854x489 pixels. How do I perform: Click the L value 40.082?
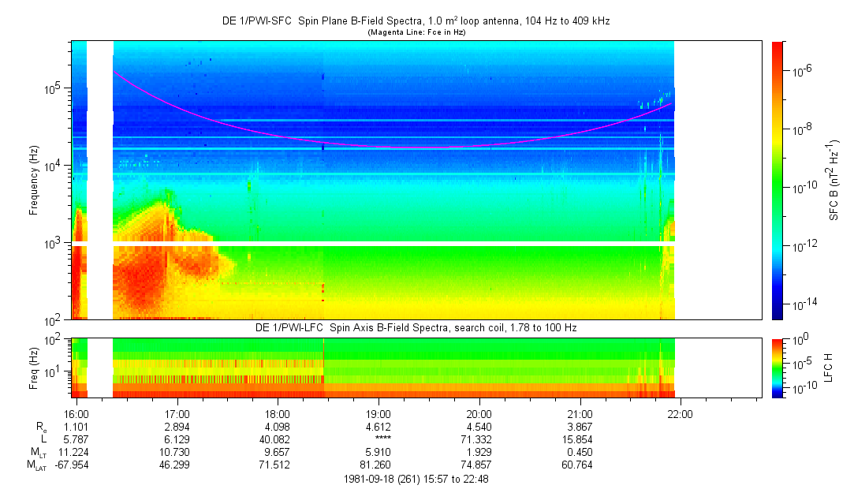point(275,439)
